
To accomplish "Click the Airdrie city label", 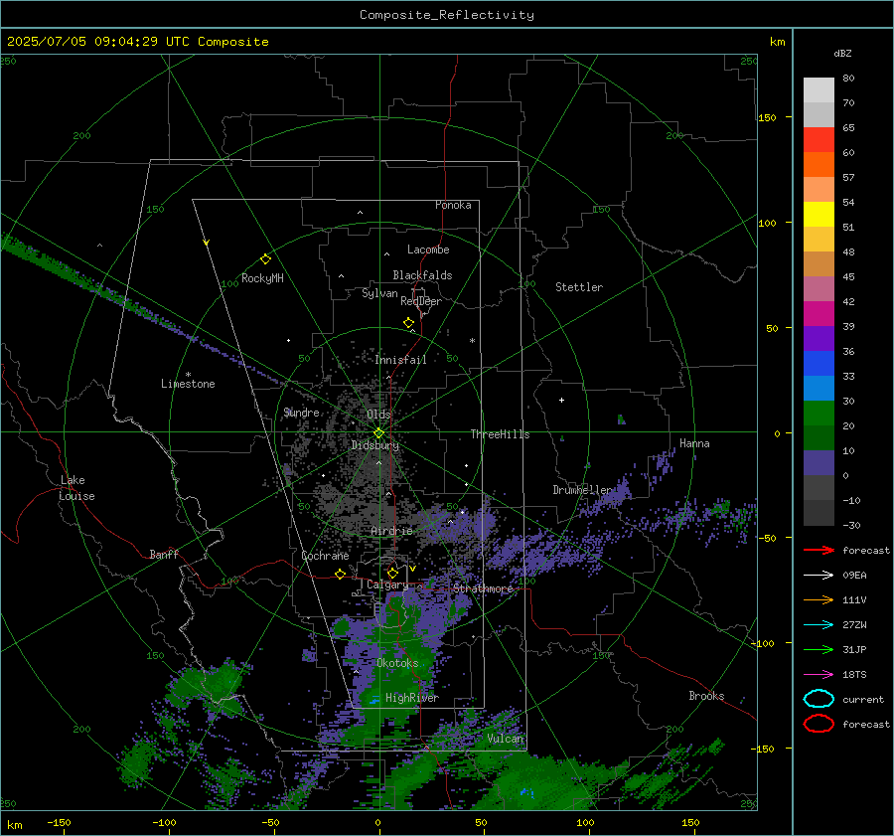I will 391,531.
